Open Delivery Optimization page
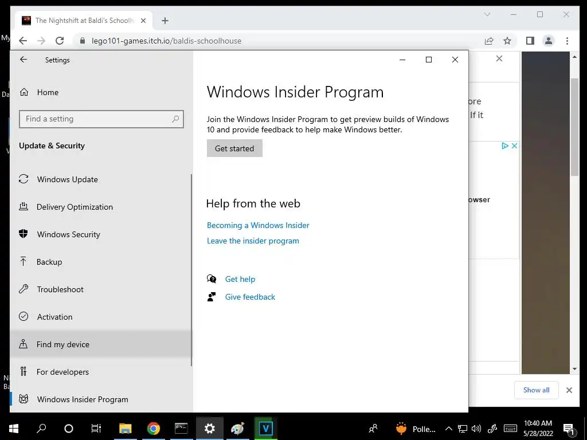Viewport: 587px width, 440px height. [x=101, y=207]
